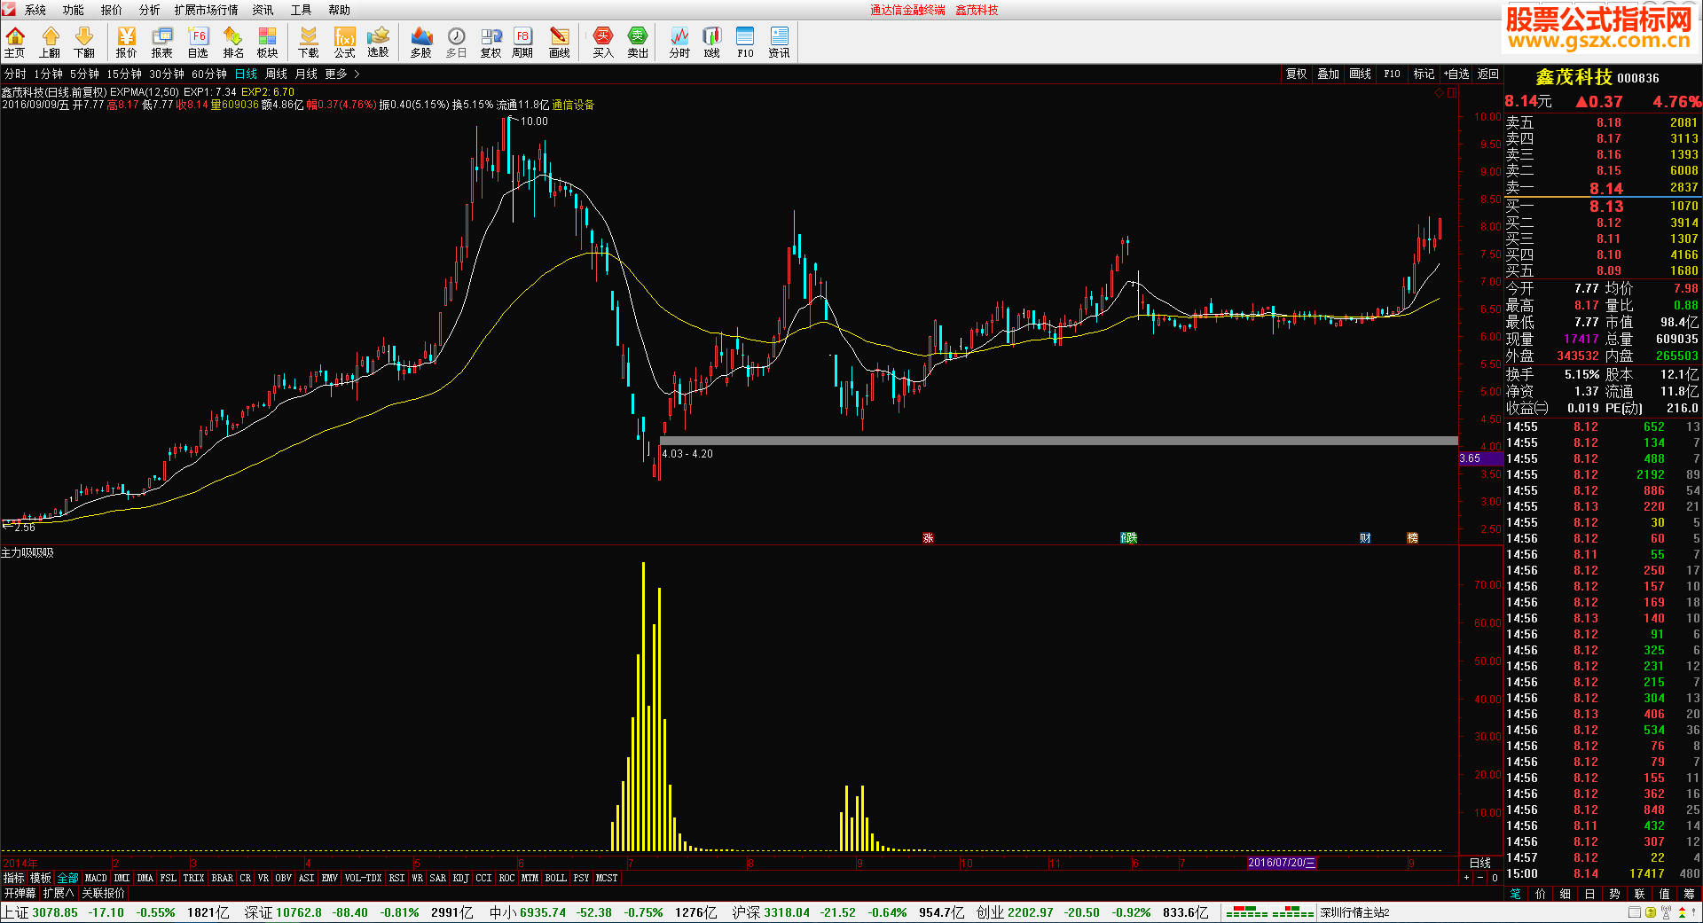This screenshot has width=1703, height=923.
Task: Select the RSI indicator tab
Action: pyautogui.click(x=396, y=878)
